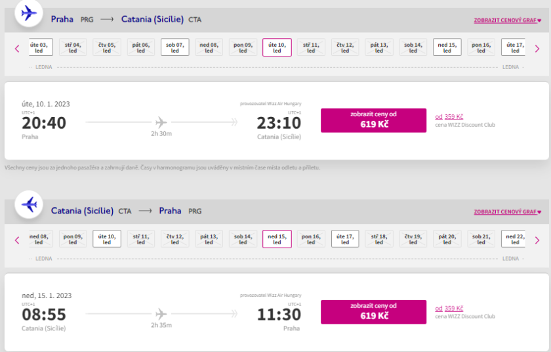Open outbound 'od 359 Kč' Discount Club link
The image size is (551, 352).
point(449,117)
